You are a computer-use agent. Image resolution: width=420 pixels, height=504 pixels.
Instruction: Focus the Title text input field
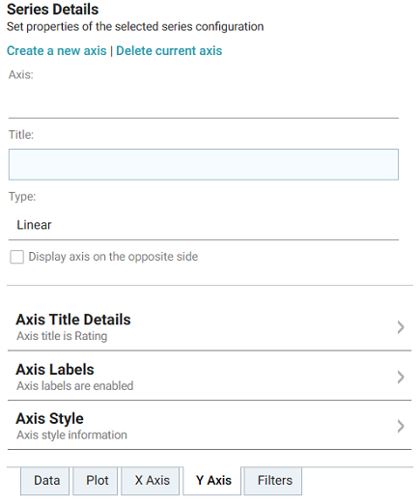click(204, 164)
